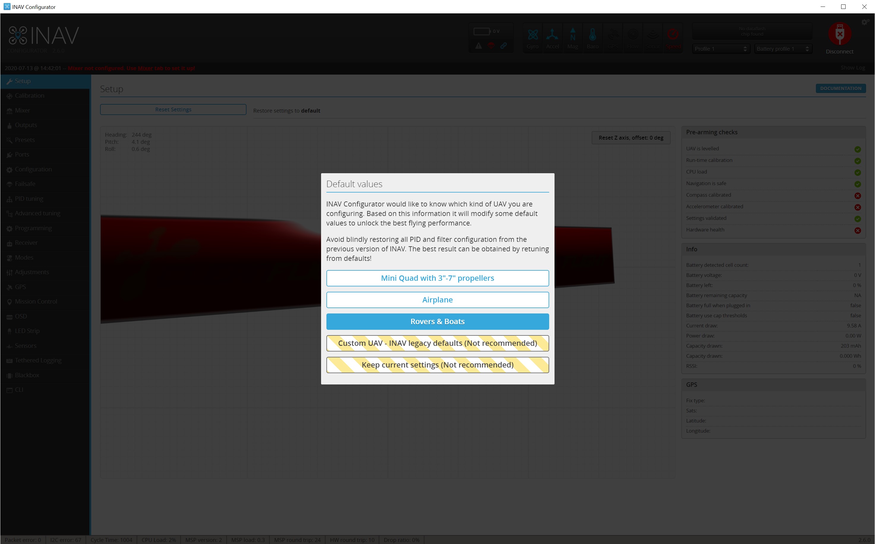Viewport: 875px width, 544px height.
Task: Open the Profile 1 dropdown
Action: click(x=720, y=48)
